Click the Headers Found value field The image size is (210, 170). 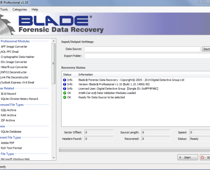pos(99,139)
